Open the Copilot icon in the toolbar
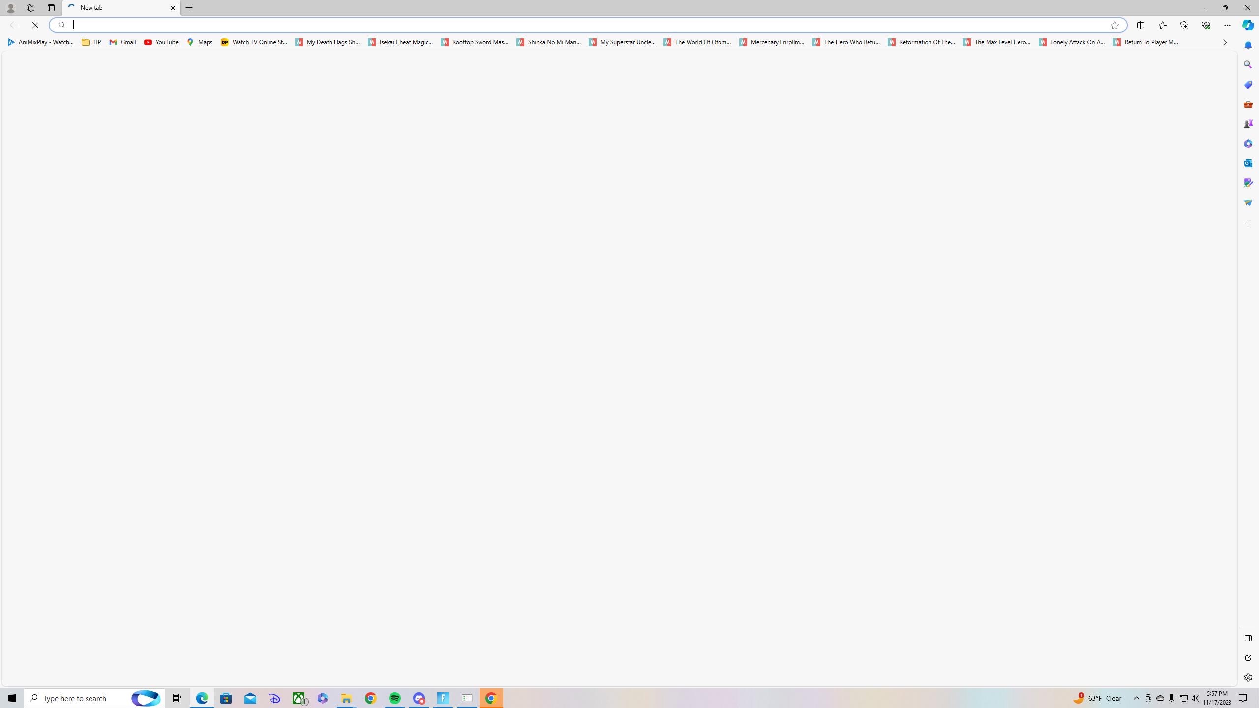 pos(1248,25)
